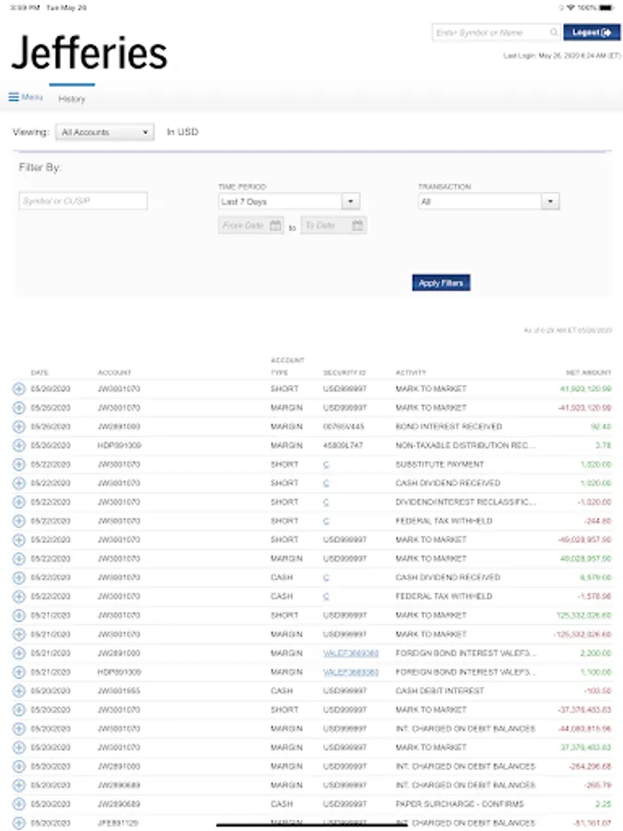Image resolution: width=623 pixels, height=831 pixels.
Task: Expand plus icon for Cash Debit Interest row
Action: click(x=18, y=691)
